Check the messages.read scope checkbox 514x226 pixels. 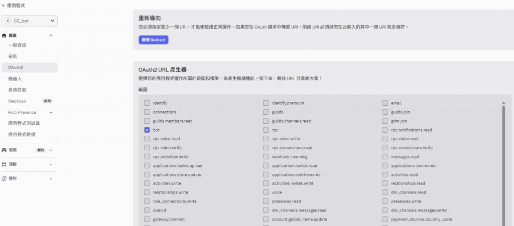[x=385, y=157]
